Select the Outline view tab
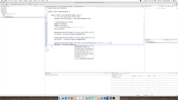 point(148,40)
